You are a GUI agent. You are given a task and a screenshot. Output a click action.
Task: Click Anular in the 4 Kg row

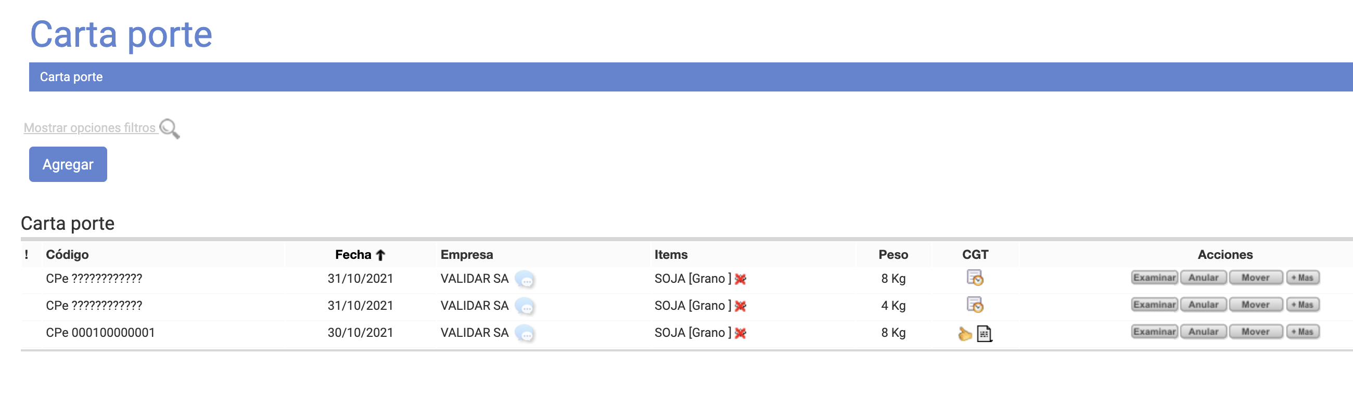1203,305
